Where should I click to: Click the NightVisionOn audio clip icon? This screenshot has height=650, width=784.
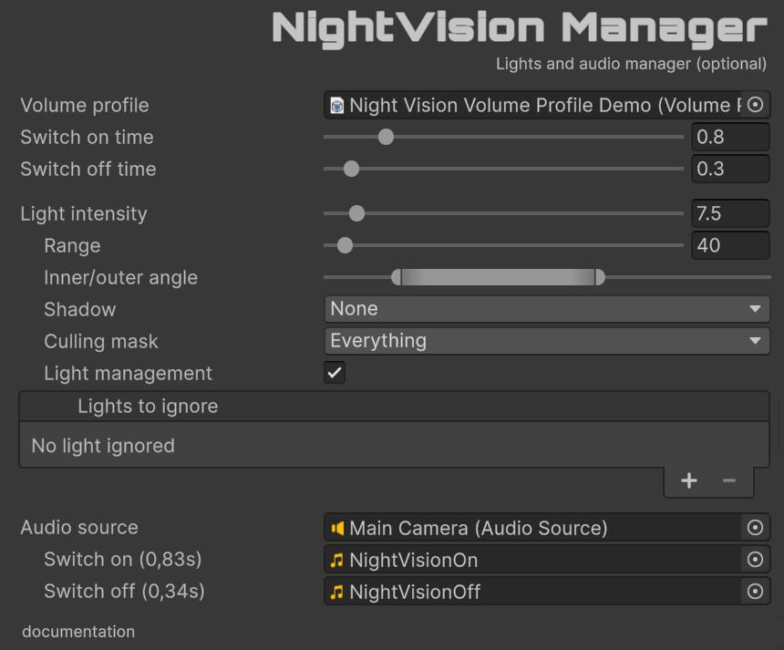coord(337,560)
